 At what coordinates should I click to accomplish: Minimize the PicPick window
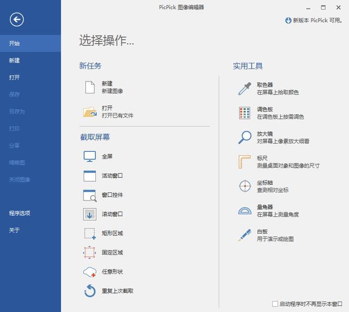(x=308, y=8)
